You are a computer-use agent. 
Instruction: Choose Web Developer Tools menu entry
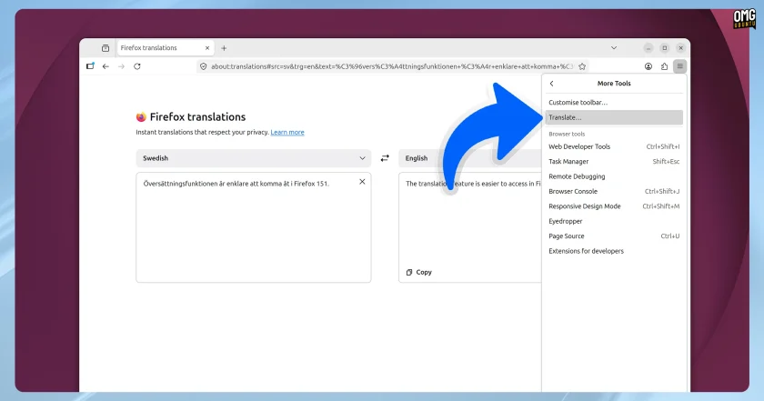614,146
